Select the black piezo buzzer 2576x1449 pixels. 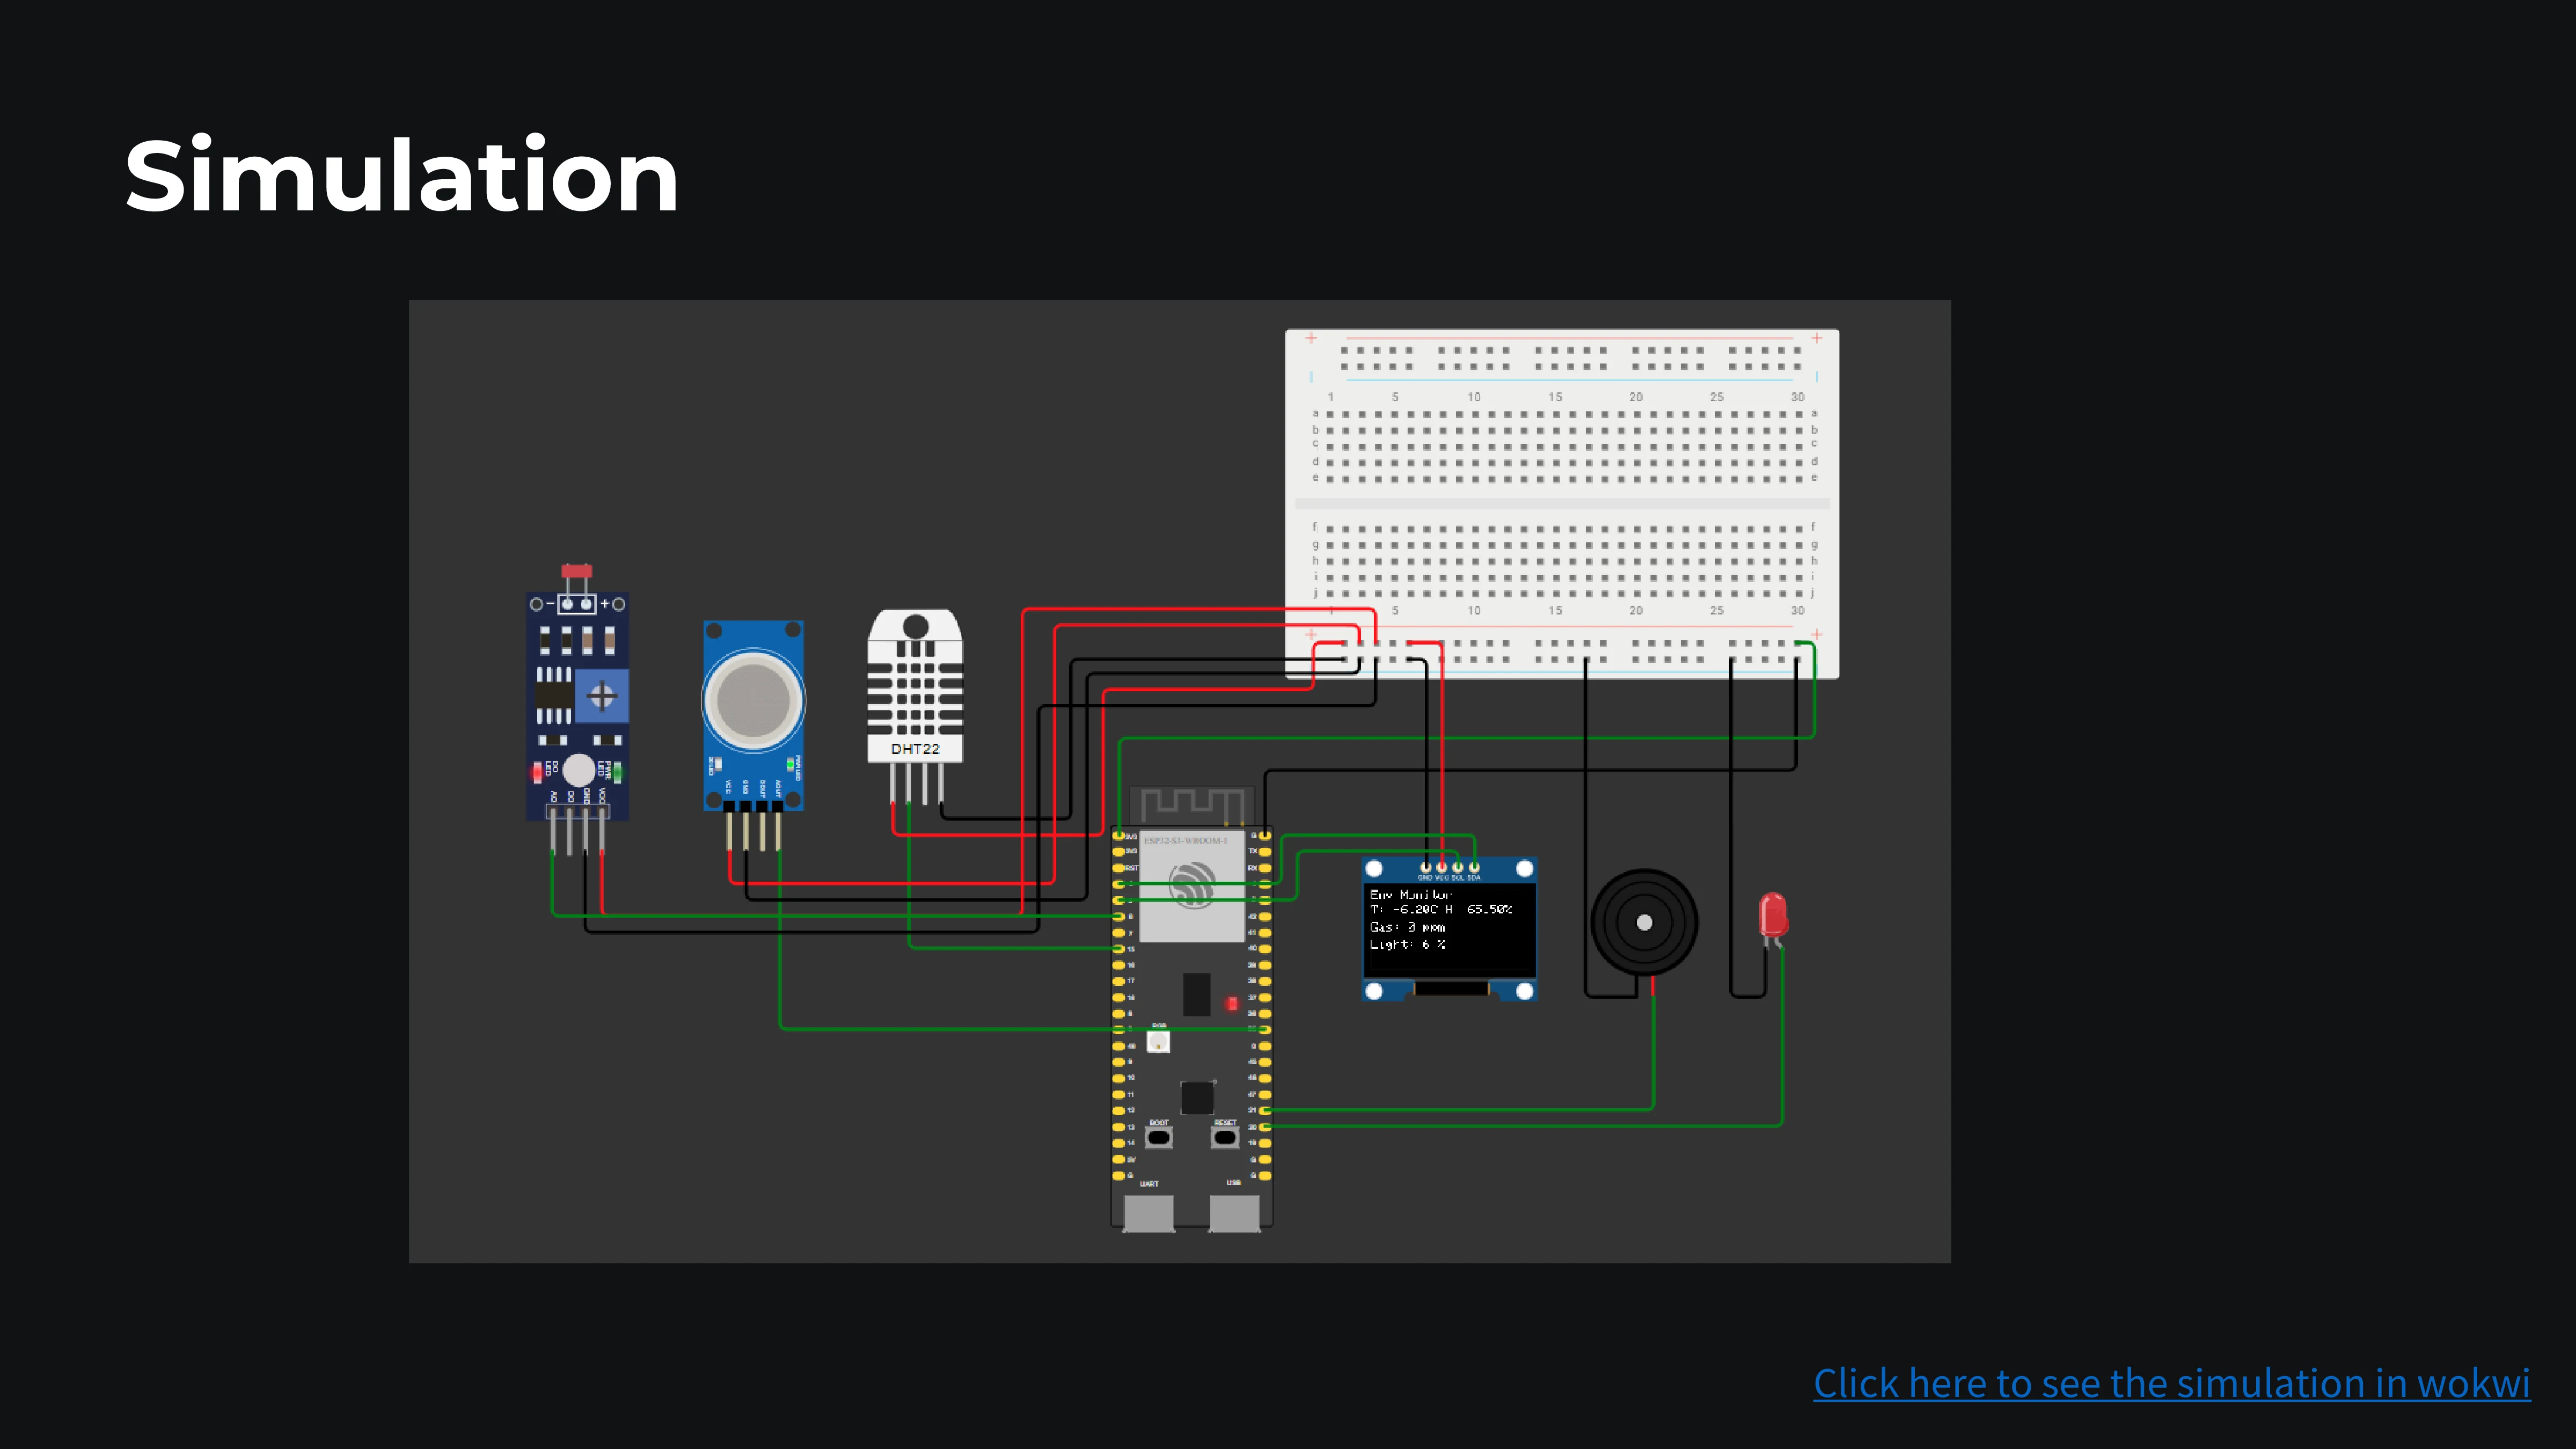click(x=1644, y=922)
